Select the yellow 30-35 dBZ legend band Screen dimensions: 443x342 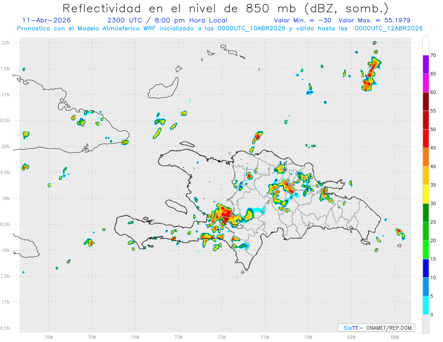pyautogui.click(x=426, y=194)
